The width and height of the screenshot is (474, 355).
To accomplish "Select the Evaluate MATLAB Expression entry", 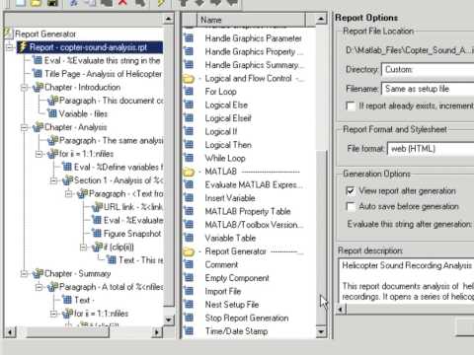I will tap(254, 184).
